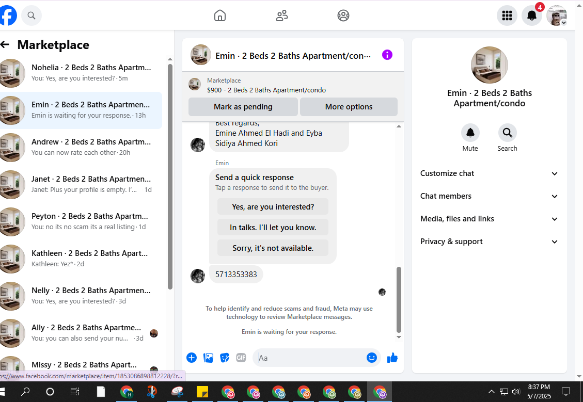Open more actions plus icon
Viewport: 583px width, 402px height.
coord(192,358)
